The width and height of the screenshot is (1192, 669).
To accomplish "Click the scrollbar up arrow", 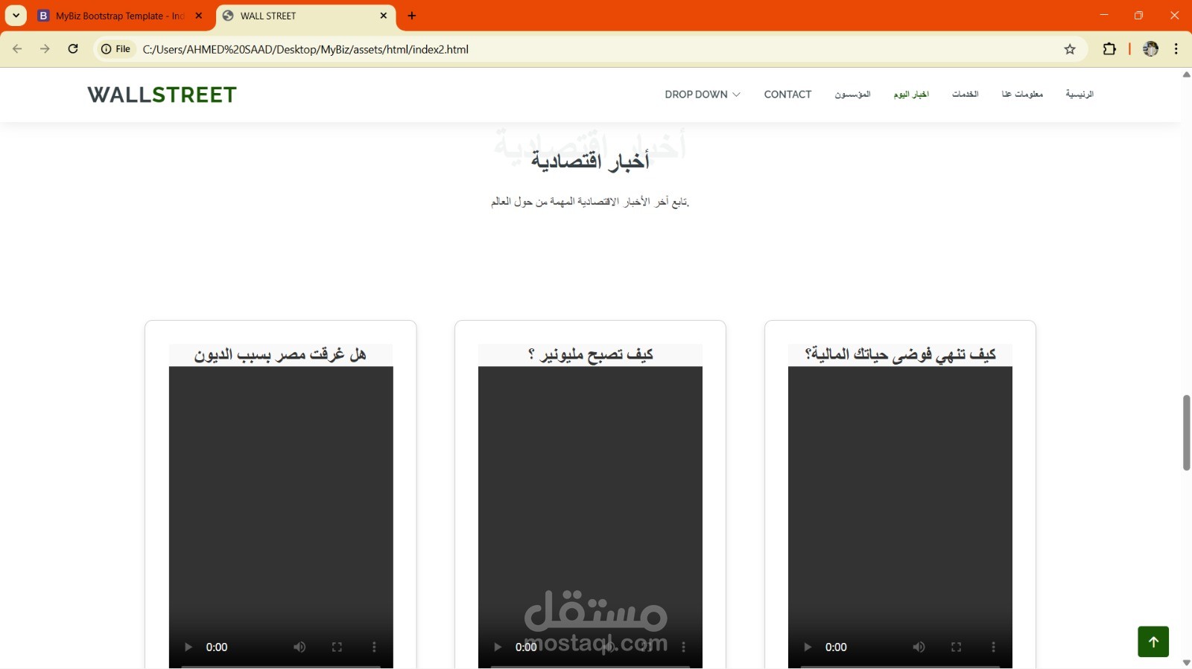I will click(x=1186, y=74).
